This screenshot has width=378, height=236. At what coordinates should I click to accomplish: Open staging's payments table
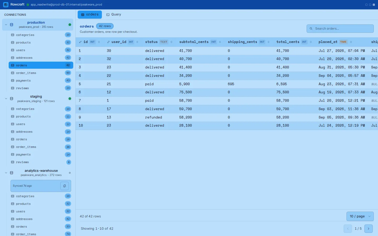pyautogui.click(x=41, y=154)
